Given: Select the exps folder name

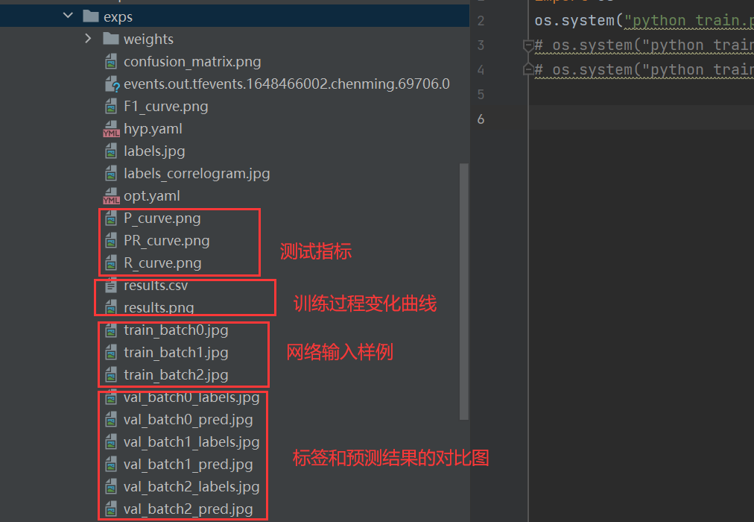Looking at the screenshot, I should click(x=118, y=17).
